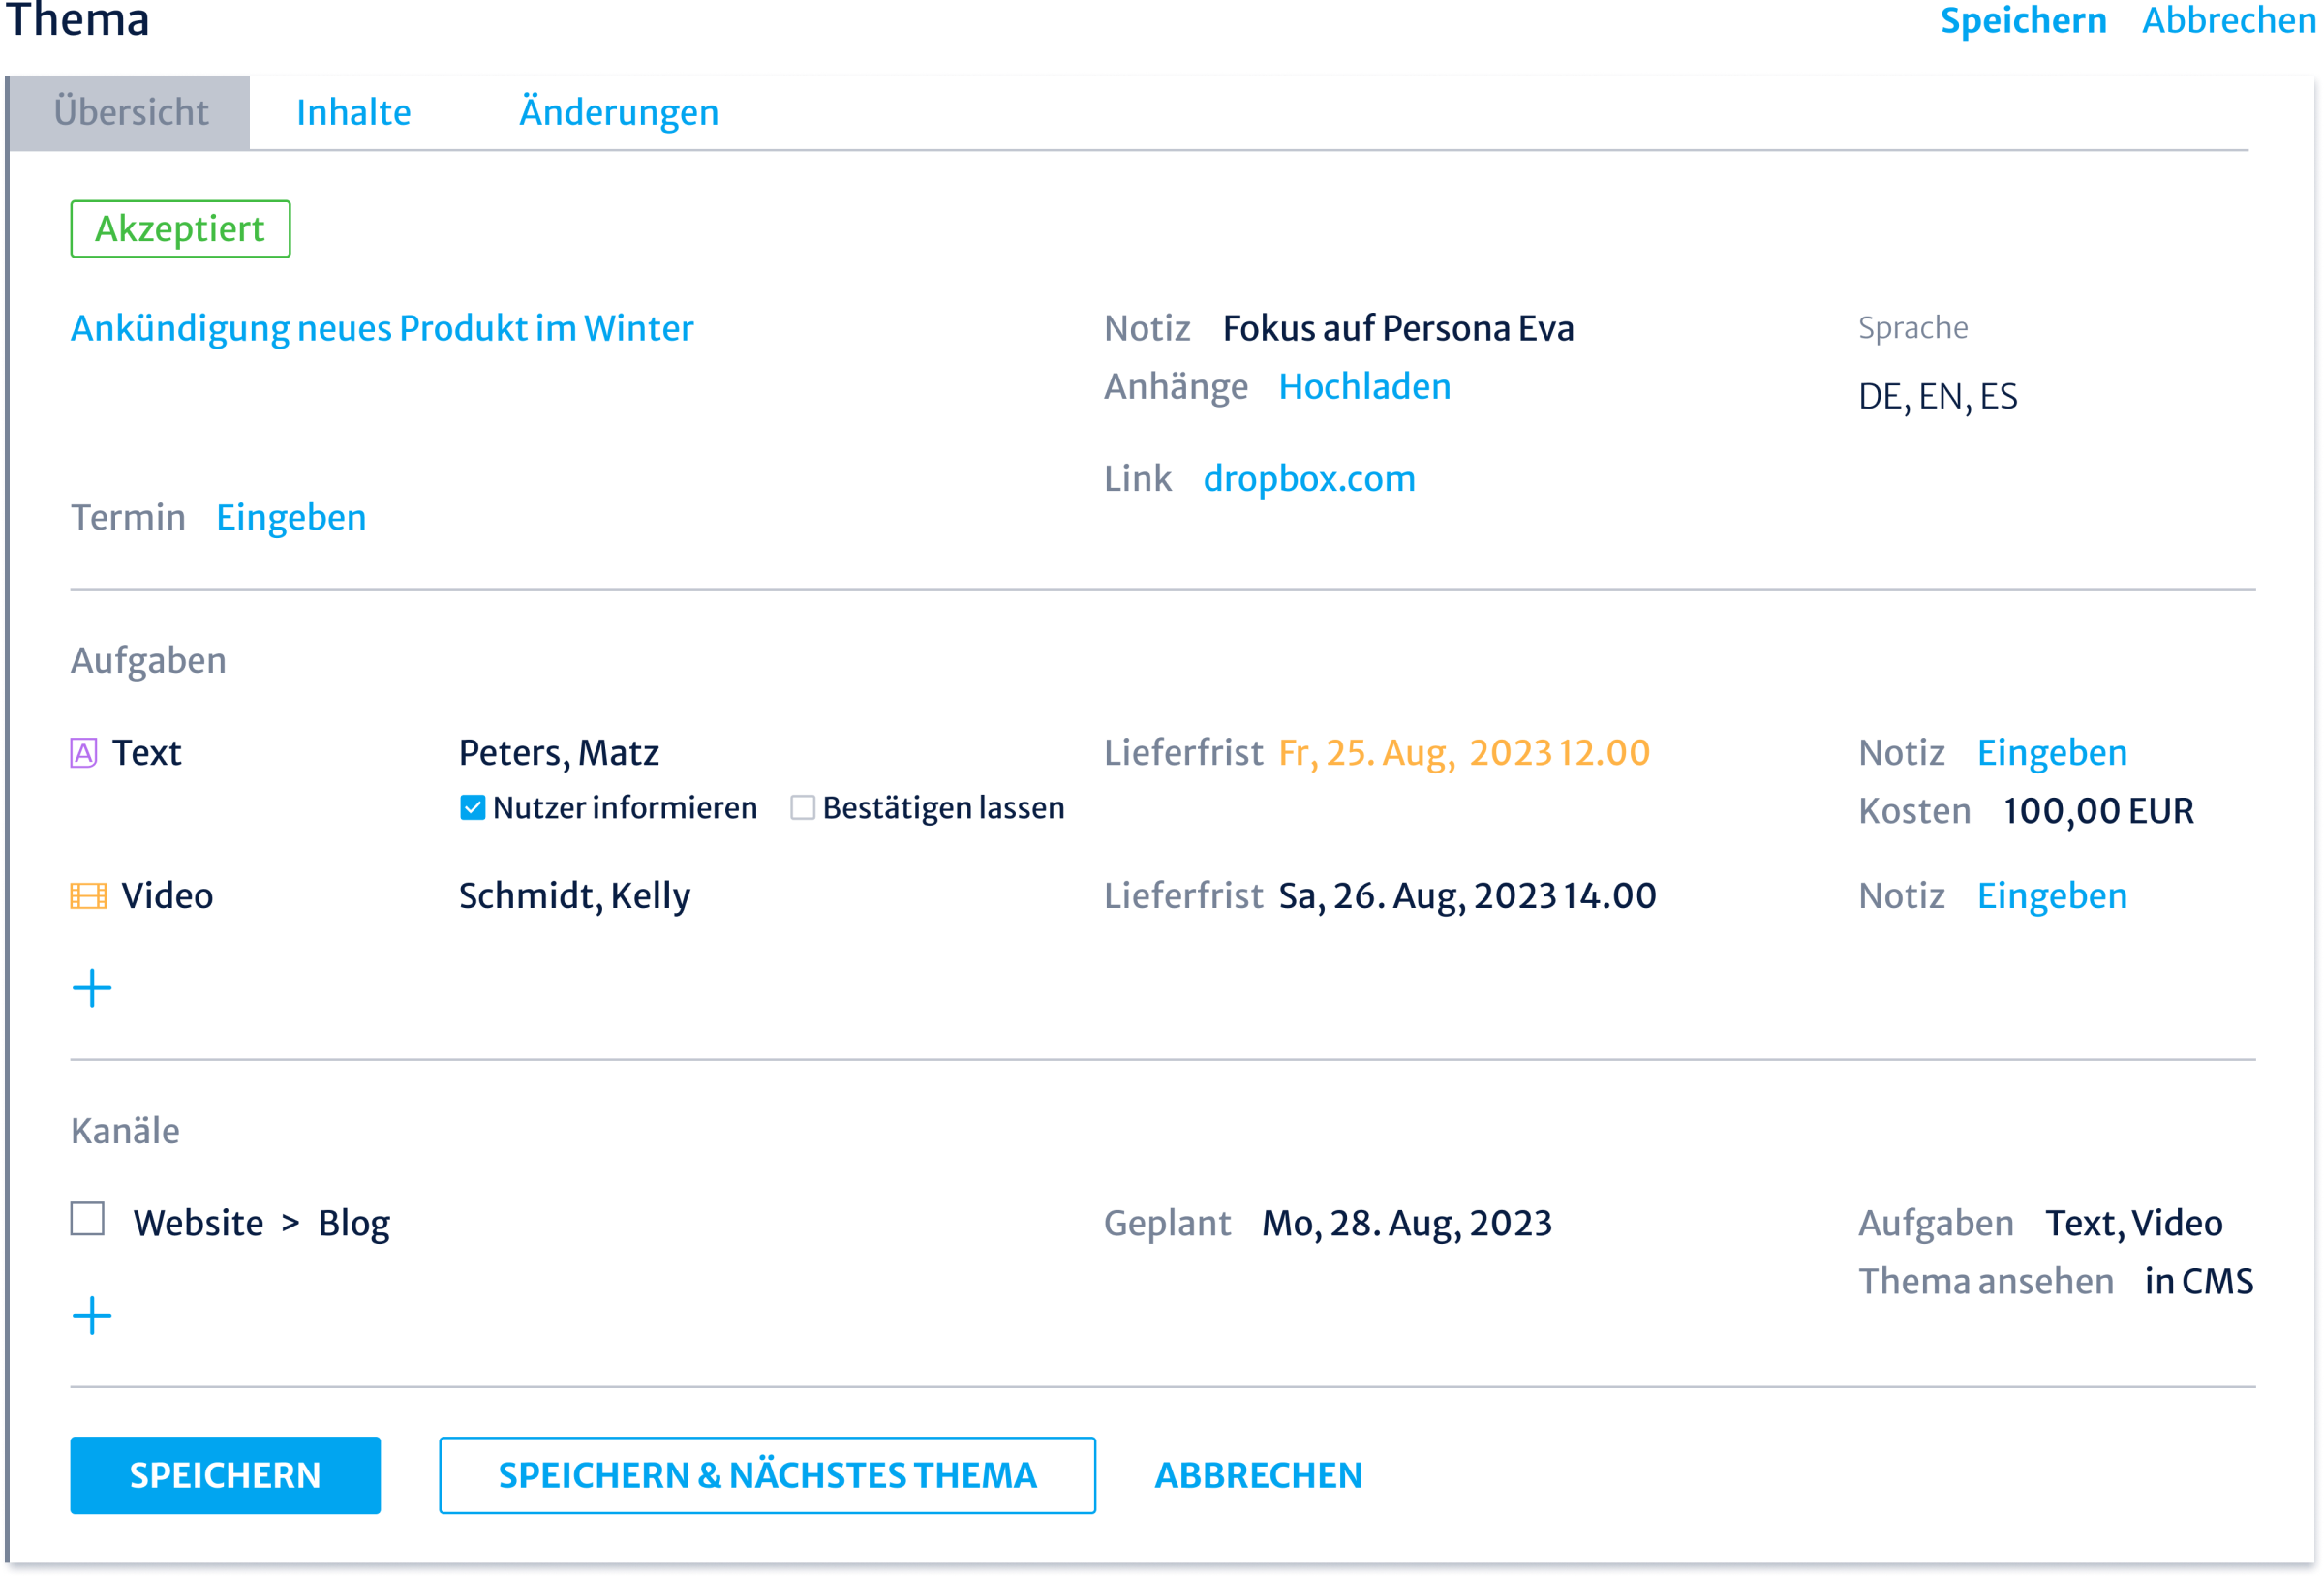Click SPEICHERN & NÄCHSTES THEMA button
Image resolution: width=2324 pixels, height=1576 pixels.
[x=767, y=1474]
